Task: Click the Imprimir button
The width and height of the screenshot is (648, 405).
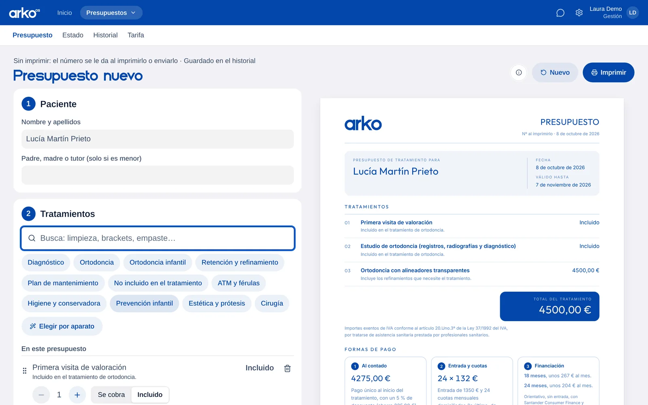Action: tap(608, 72)
